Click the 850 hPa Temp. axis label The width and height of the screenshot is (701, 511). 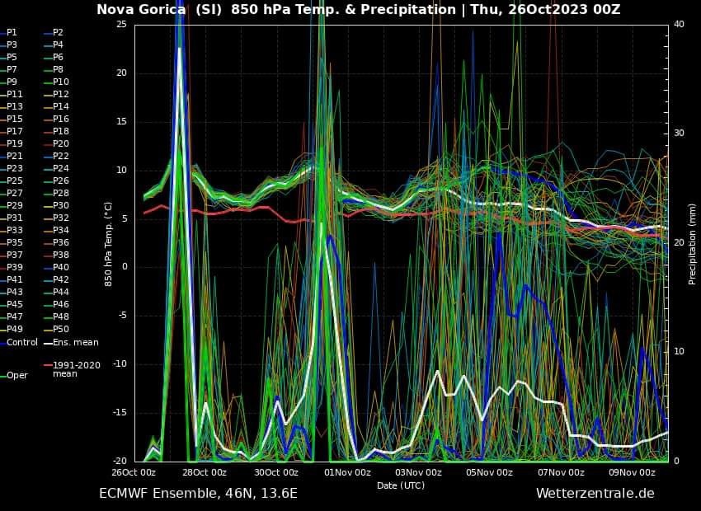(x=108, y=242)
